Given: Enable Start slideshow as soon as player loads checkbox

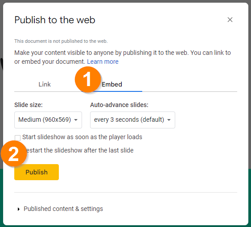Looking at the screenshot, I should coord(17,138).
